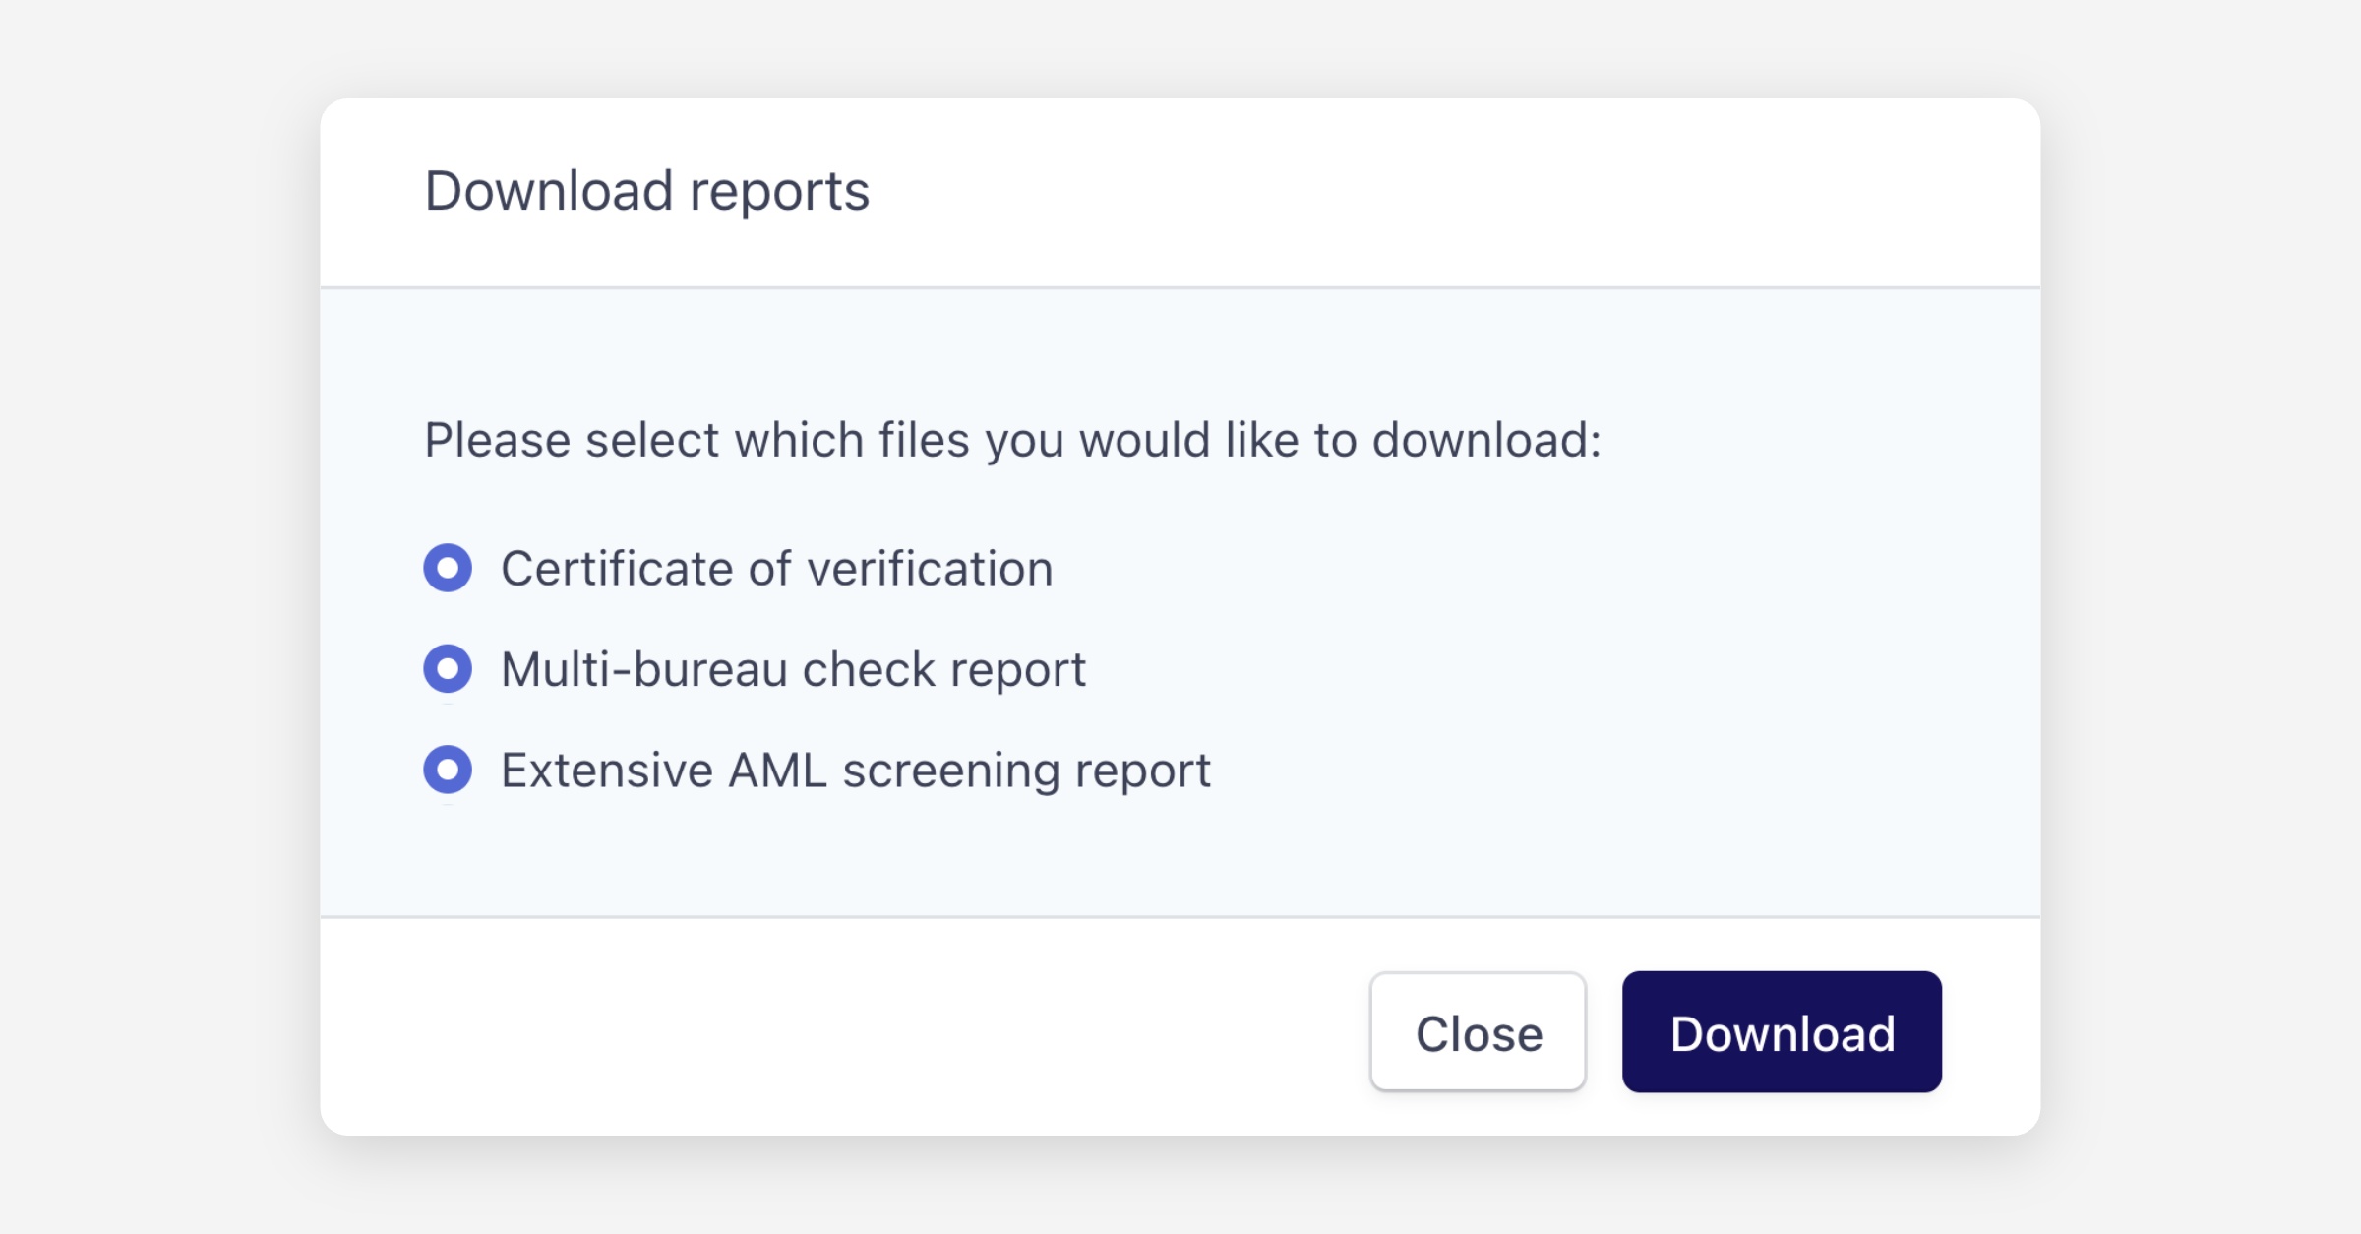2361x1234 pixels.
Task: Click the 'Extensive AML screening report' label
Action: click(855, 771)
